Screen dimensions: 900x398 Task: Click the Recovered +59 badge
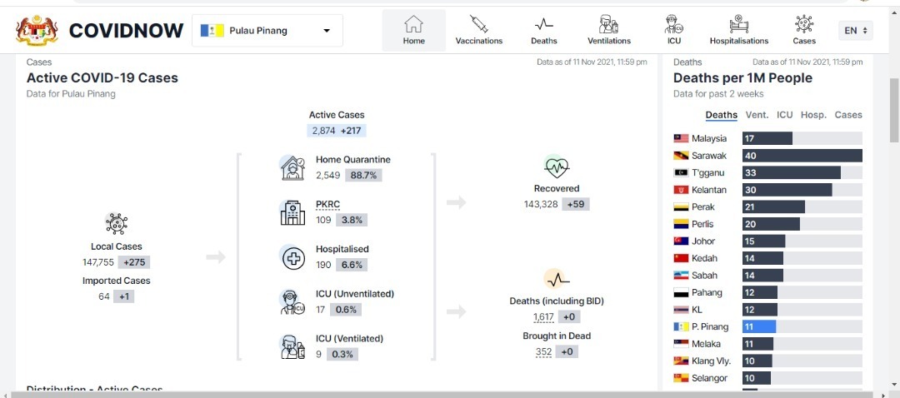click(576, 204)
